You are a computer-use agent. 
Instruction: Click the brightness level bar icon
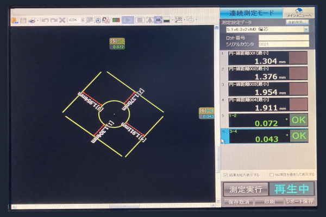(167, 20)
